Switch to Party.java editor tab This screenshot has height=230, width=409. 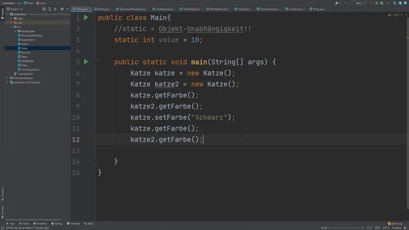[318, 9]
